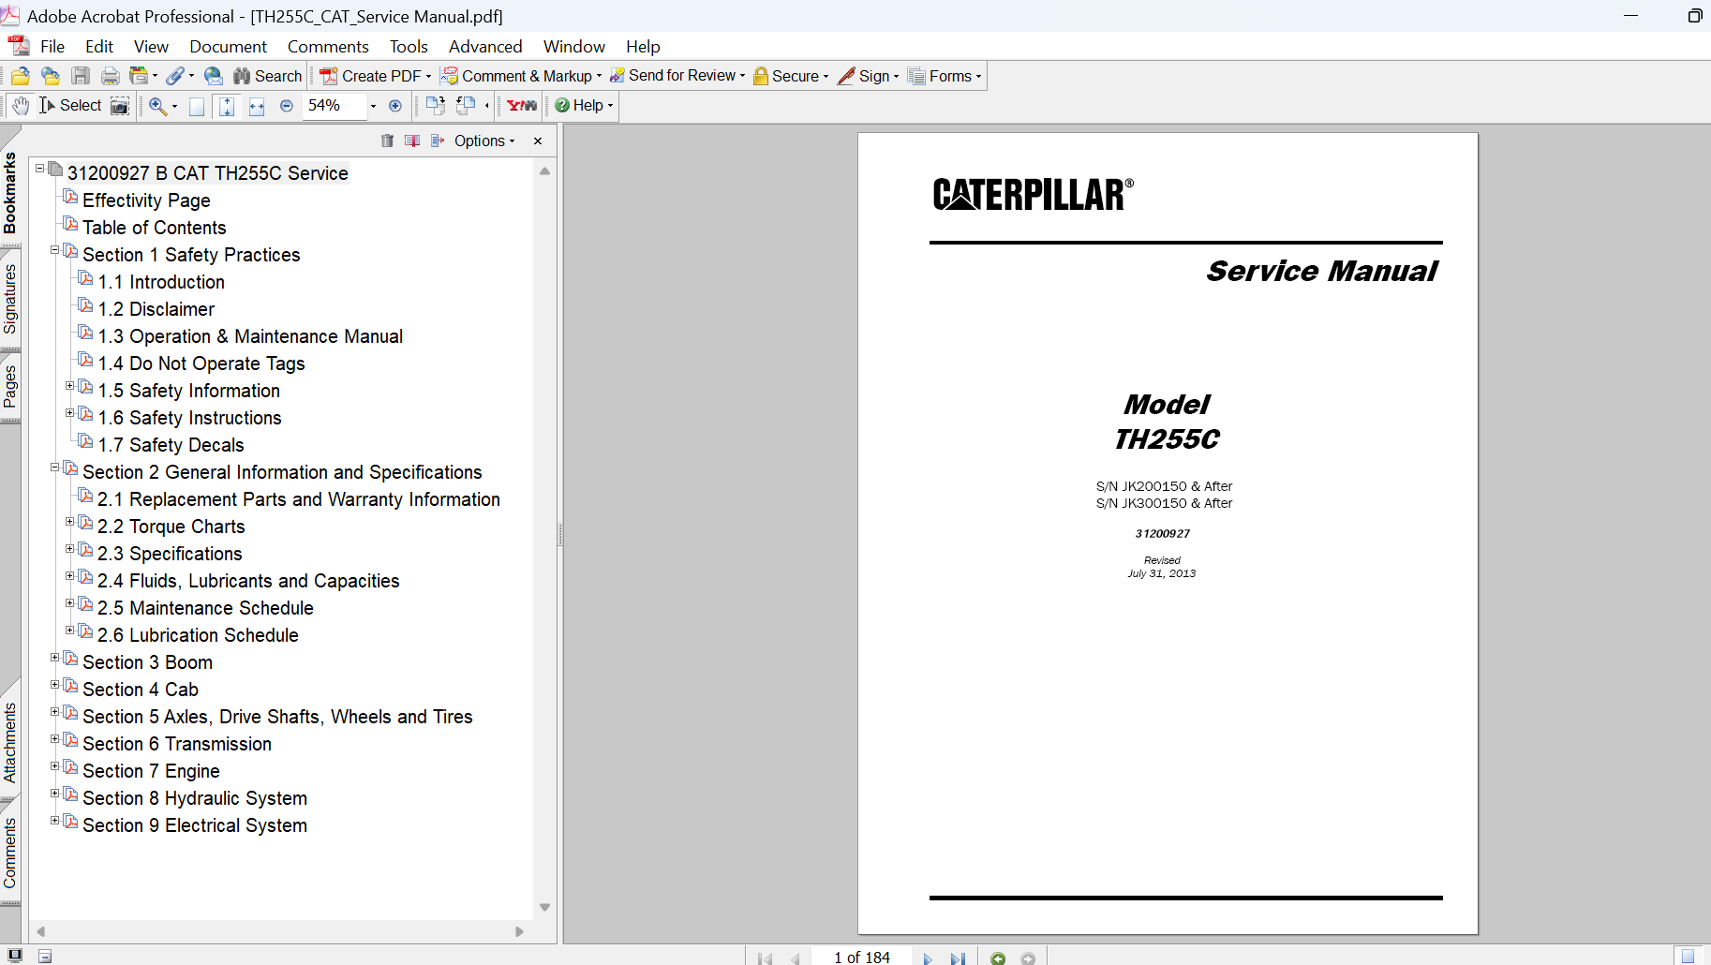
Task: Jump to the last page button
Action: tap(958, 958)
